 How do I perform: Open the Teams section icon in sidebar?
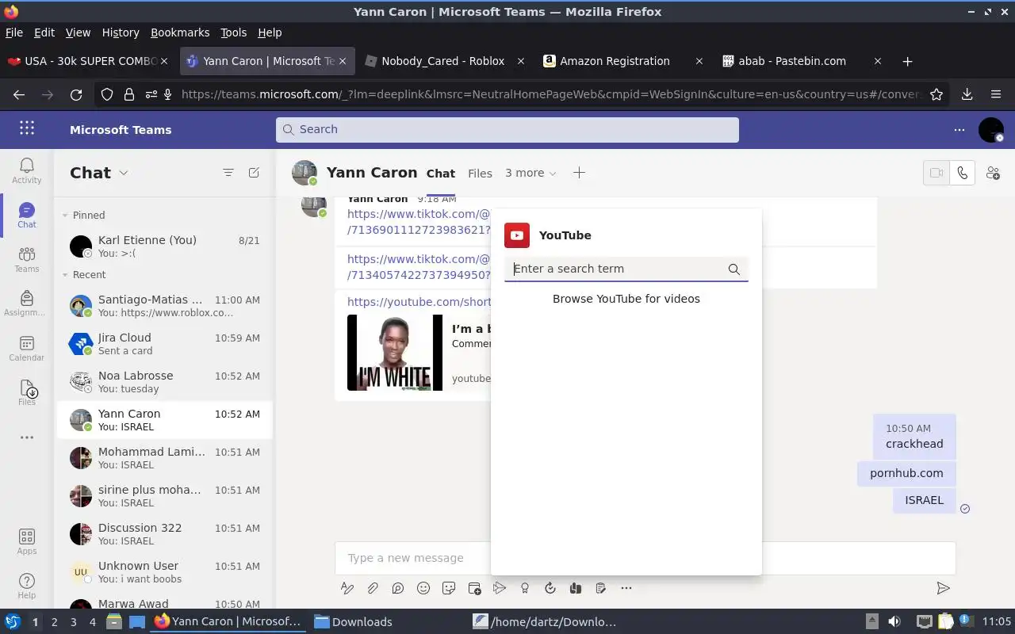coord(26,258)
